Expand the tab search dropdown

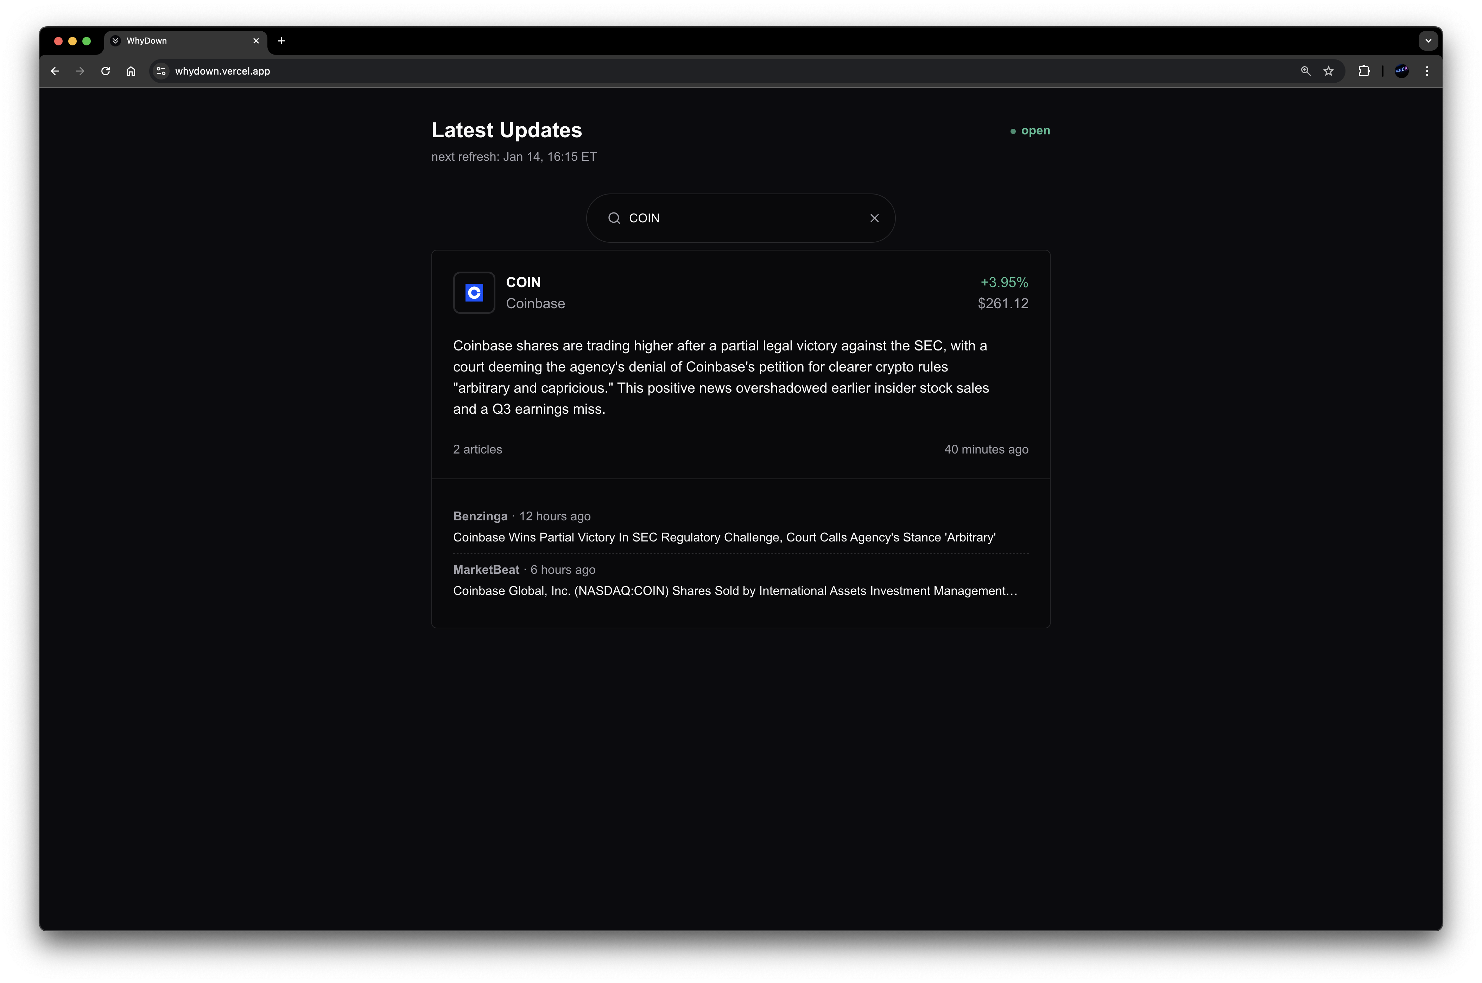1428,41
